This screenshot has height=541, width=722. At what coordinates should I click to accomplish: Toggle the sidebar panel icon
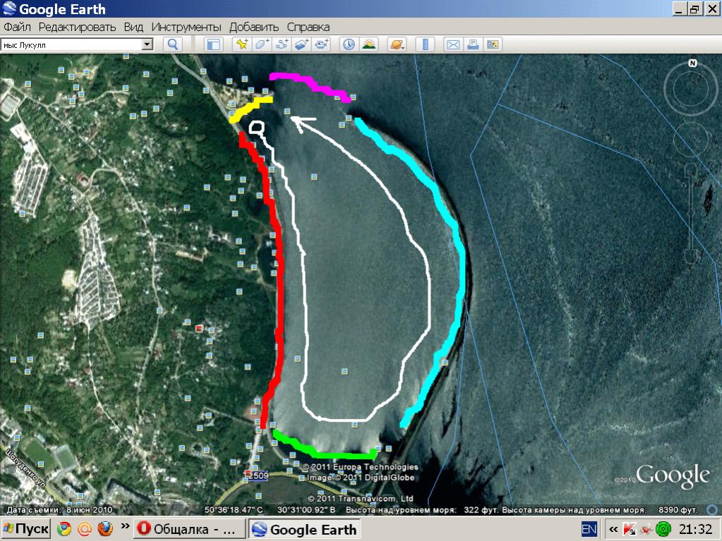coord(213,44)
